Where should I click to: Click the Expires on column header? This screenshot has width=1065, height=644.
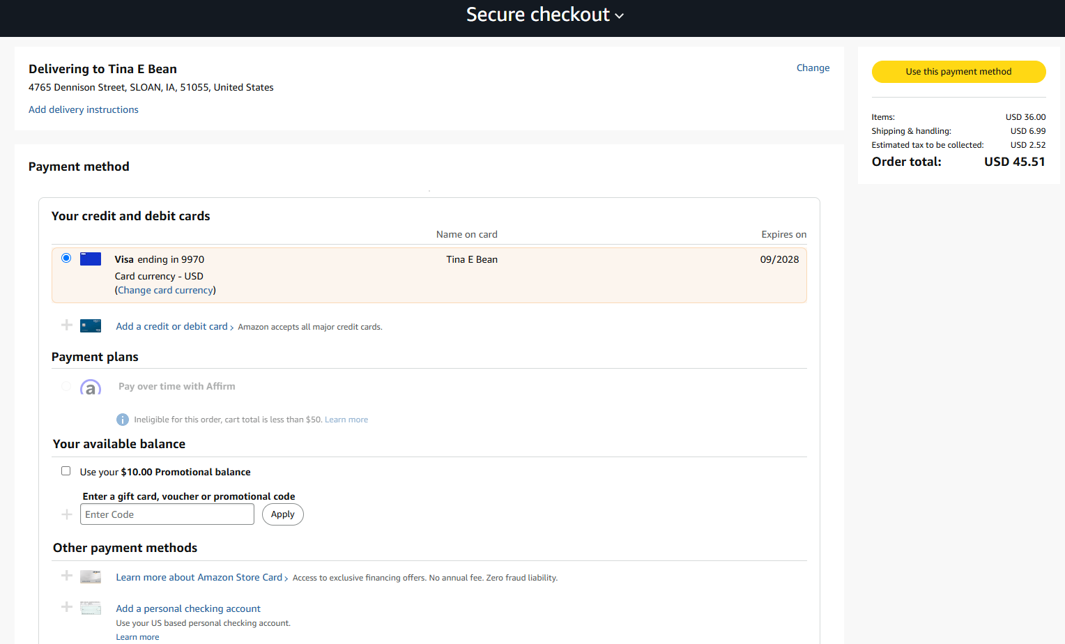(x=784, y=234)
